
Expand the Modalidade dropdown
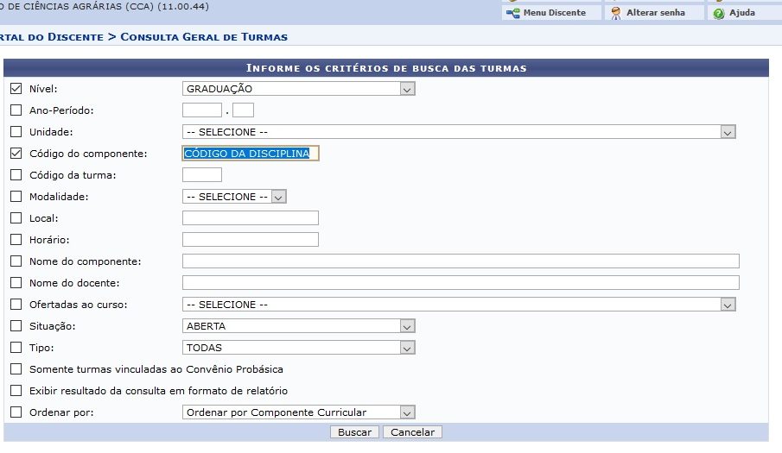tap(234, 197)
